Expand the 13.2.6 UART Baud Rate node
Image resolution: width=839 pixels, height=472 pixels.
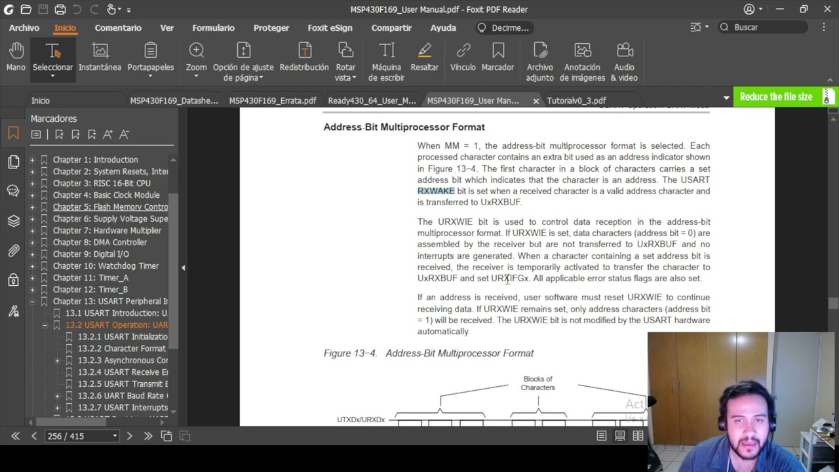click(57, 396)
